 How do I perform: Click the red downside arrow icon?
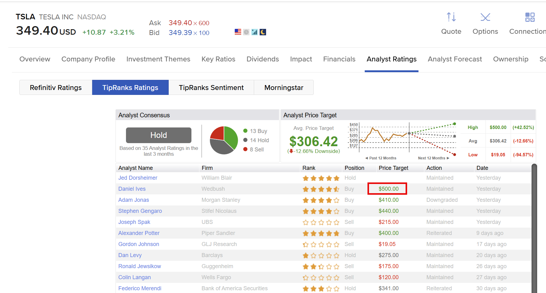coord(291,151)
